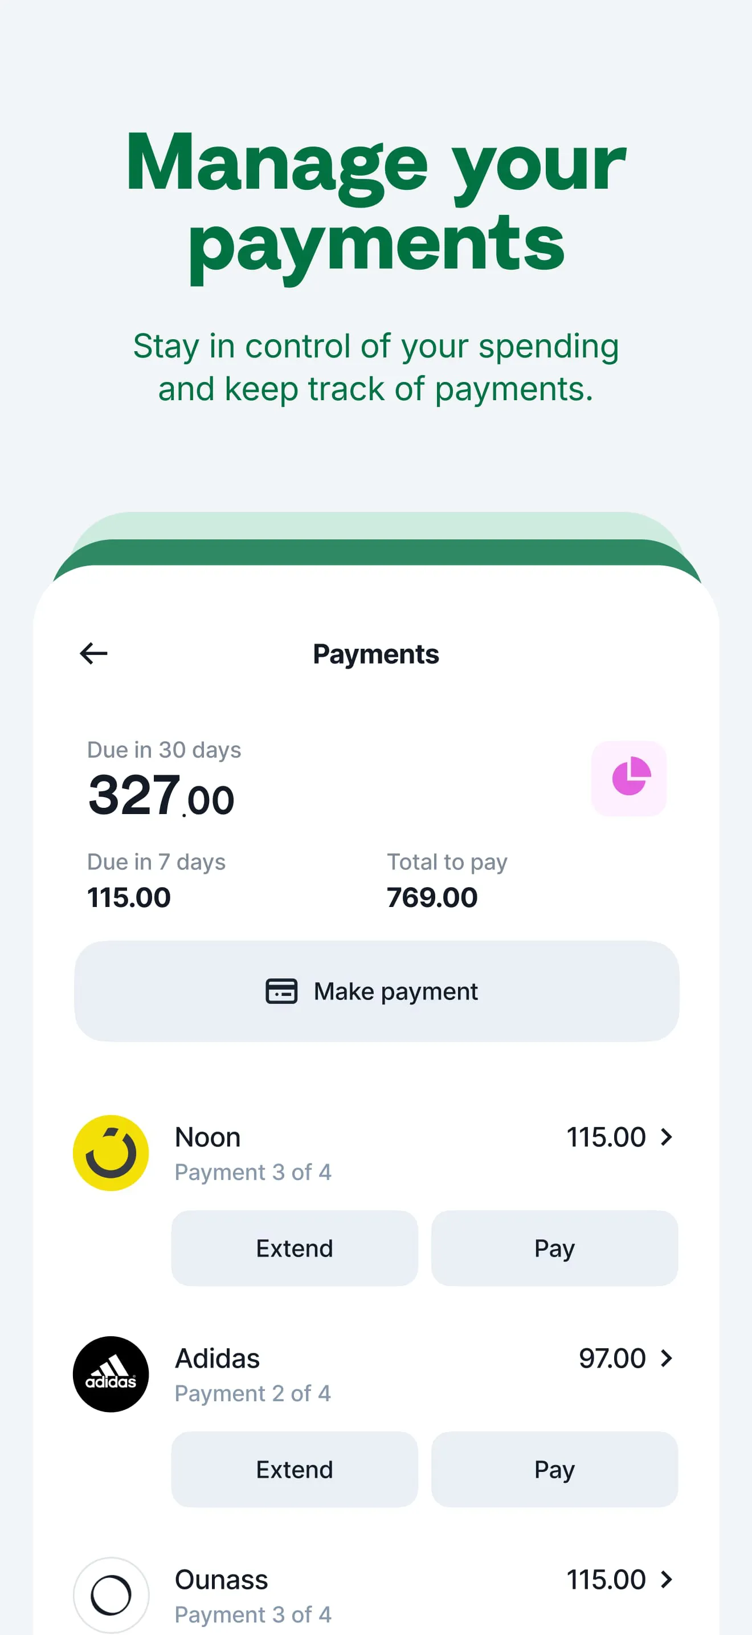Open the pink pie chart spending icon

click(x=629, y=778)
